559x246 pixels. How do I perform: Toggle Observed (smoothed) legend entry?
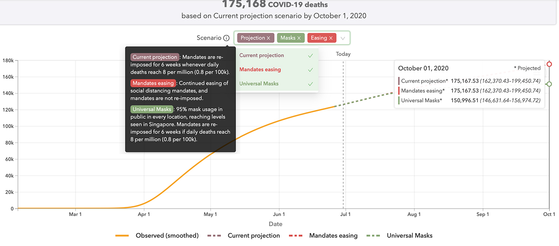pos(157,236)
